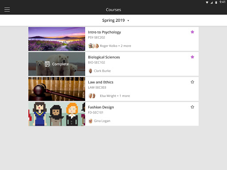Favorite Fashion Design course star

192,107
